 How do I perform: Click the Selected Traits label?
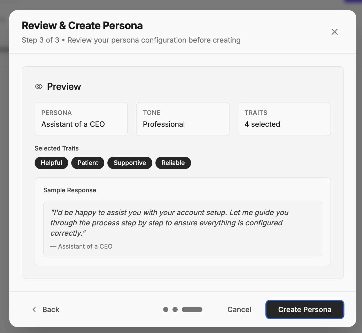pyautogui.click(x=57, y=148)
